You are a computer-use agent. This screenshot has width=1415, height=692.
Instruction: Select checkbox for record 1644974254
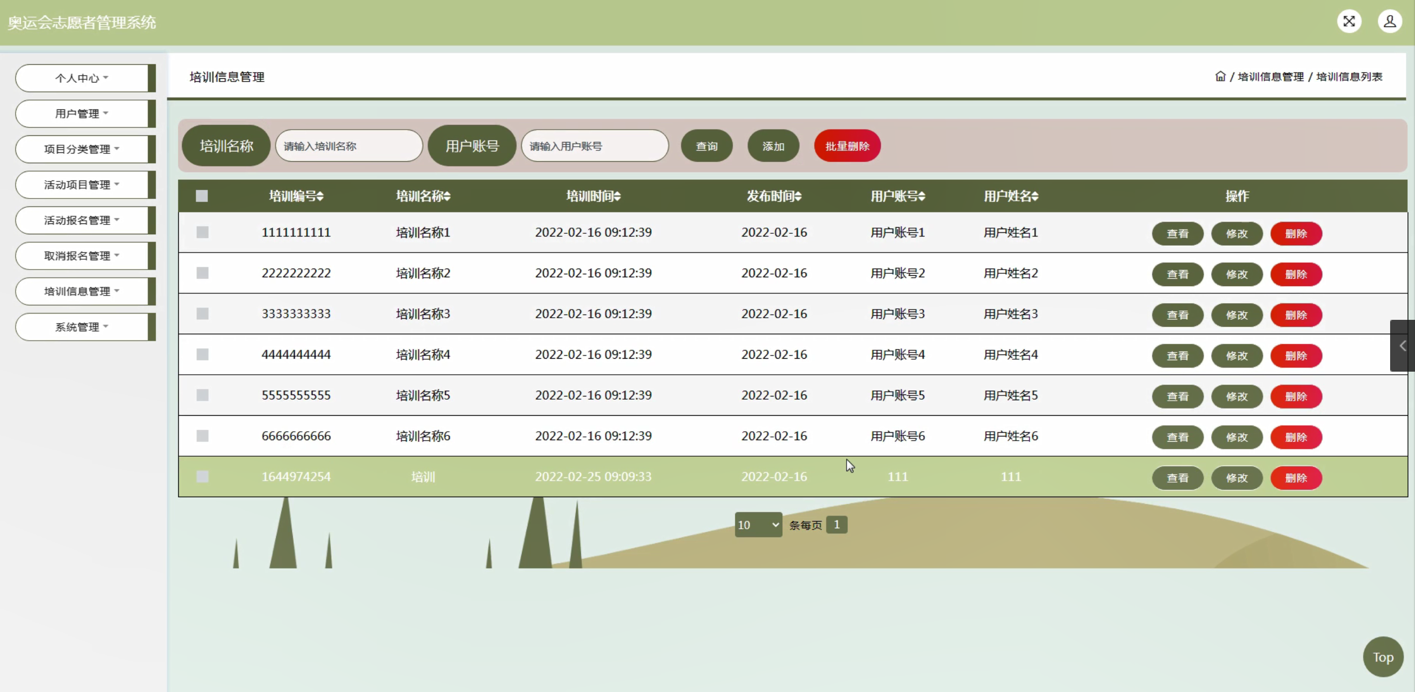[x=202, y=476]
